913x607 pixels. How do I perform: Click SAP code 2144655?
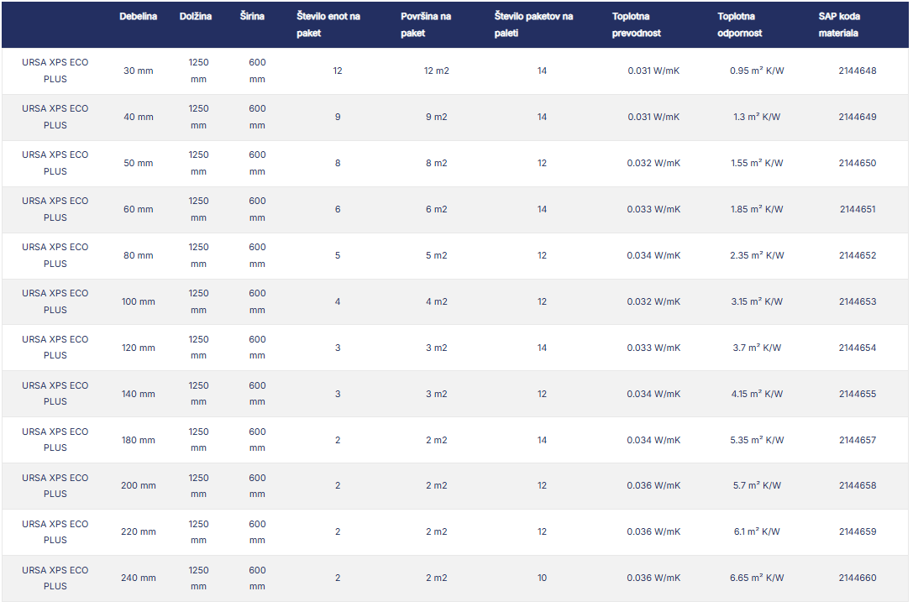pos(857,395)
